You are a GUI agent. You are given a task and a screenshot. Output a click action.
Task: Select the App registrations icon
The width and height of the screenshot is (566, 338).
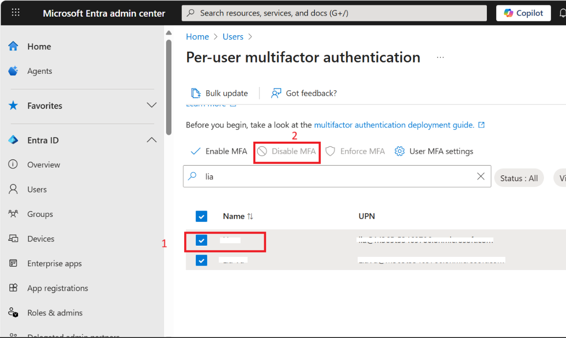pyautogui.click(x=14, y=288)
